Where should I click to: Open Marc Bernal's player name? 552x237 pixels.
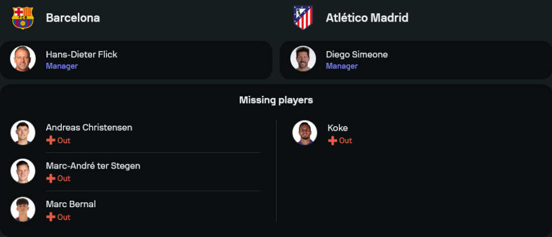[x=71, y=204]
